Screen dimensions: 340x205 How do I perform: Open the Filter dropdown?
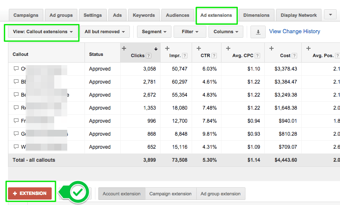pos(190,32)
